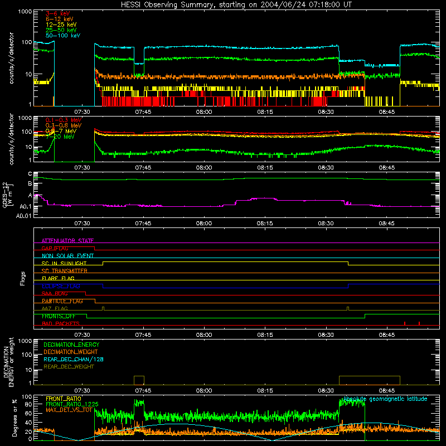Click the first red BAD_PACKETS spike
The height and width of the screenshot is (446, 446).
click(x=405, y=323)
